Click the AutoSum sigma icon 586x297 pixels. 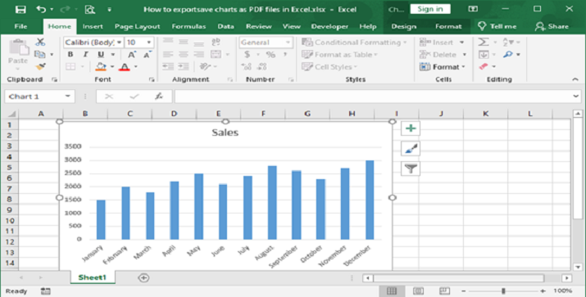pos(484,43)
